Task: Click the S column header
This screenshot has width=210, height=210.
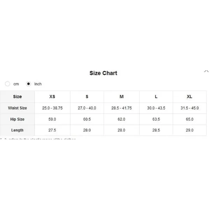Action: pyautogui.click(x=87, y=97)
